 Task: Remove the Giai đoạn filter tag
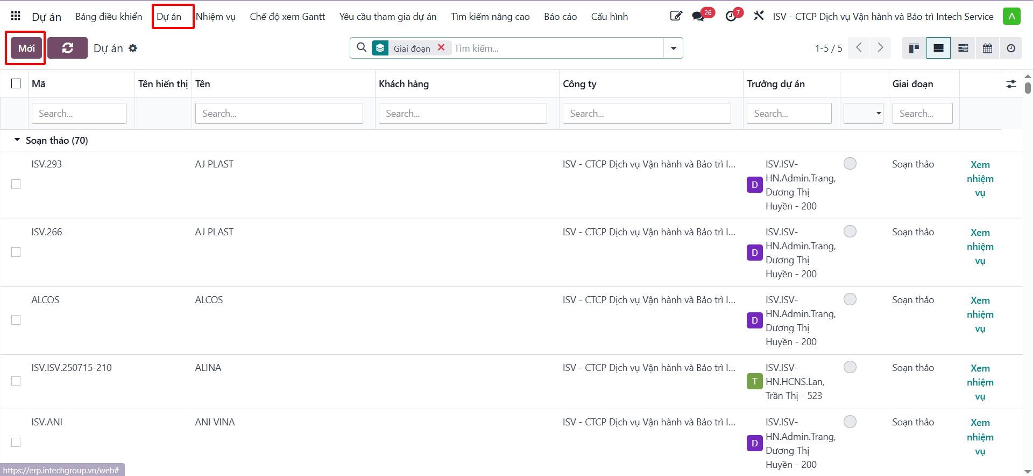(441, 47)
